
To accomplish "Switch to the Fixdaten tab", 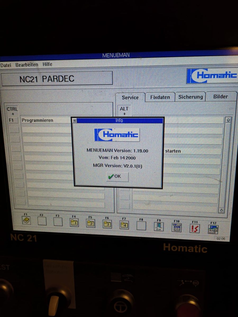I will coord(160,97).
